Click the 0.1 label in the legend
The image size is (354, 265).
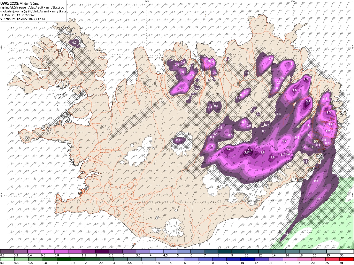point(2,263)
